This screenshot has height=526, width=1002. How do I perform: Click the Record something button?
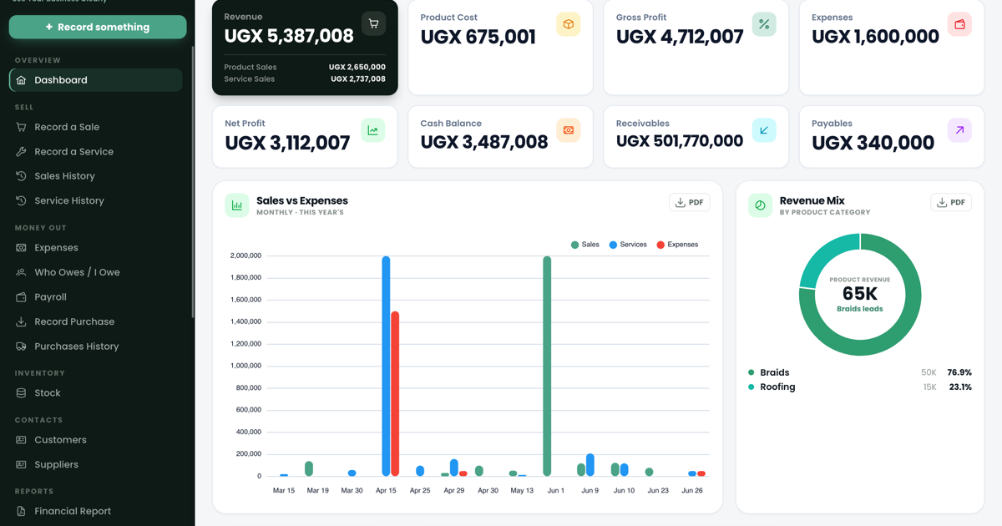(98, 27)
